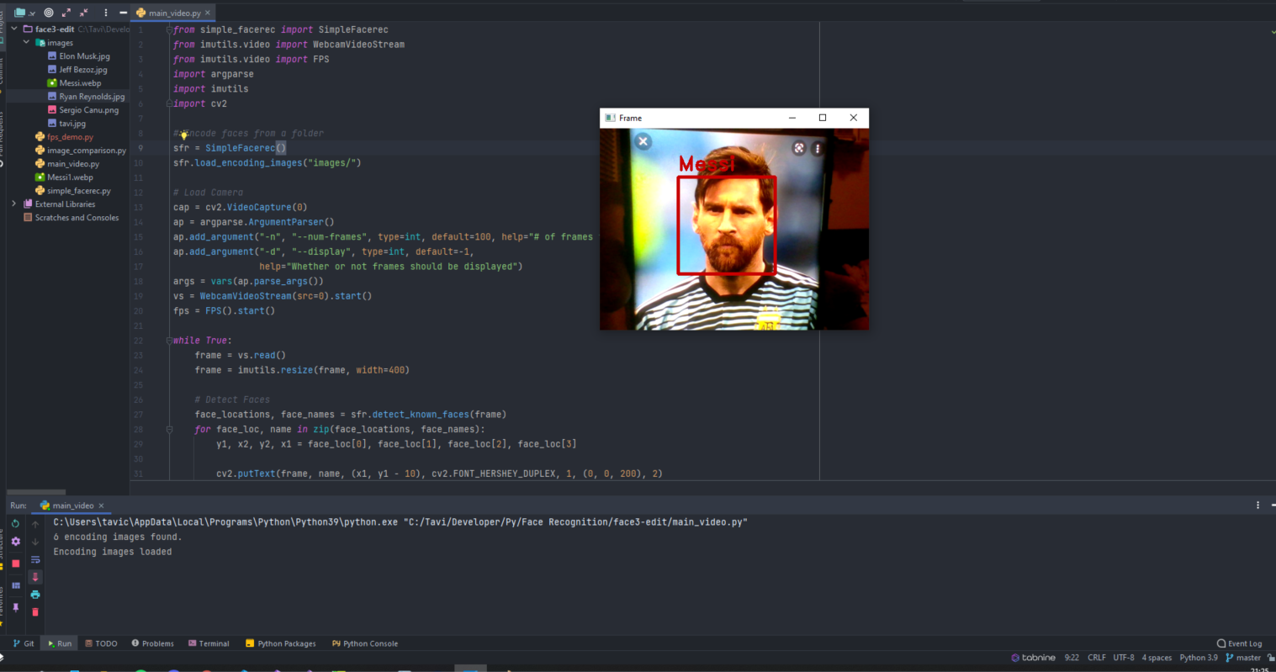Toggle scroll to end in Run console
Image resolution: width=1276 pixels, height=672 pixels.
click(35, 577)
